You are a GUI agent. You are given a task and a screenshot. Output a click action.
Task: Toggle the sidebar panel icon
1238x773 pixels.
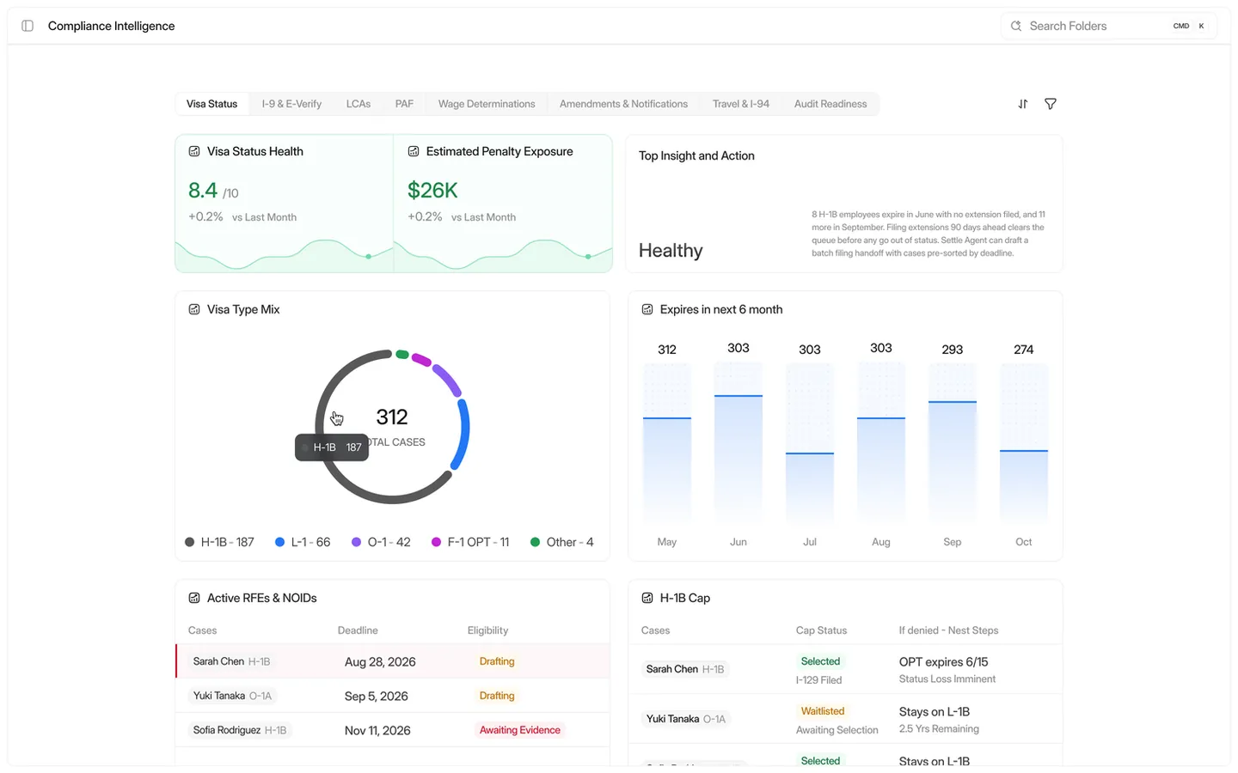point(28,26)
